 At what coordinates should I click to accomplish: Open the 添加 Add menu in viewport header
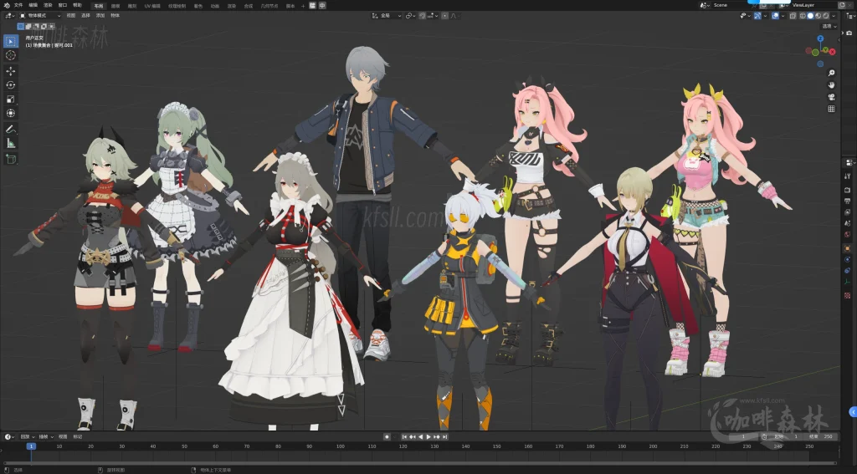[100, 16]
